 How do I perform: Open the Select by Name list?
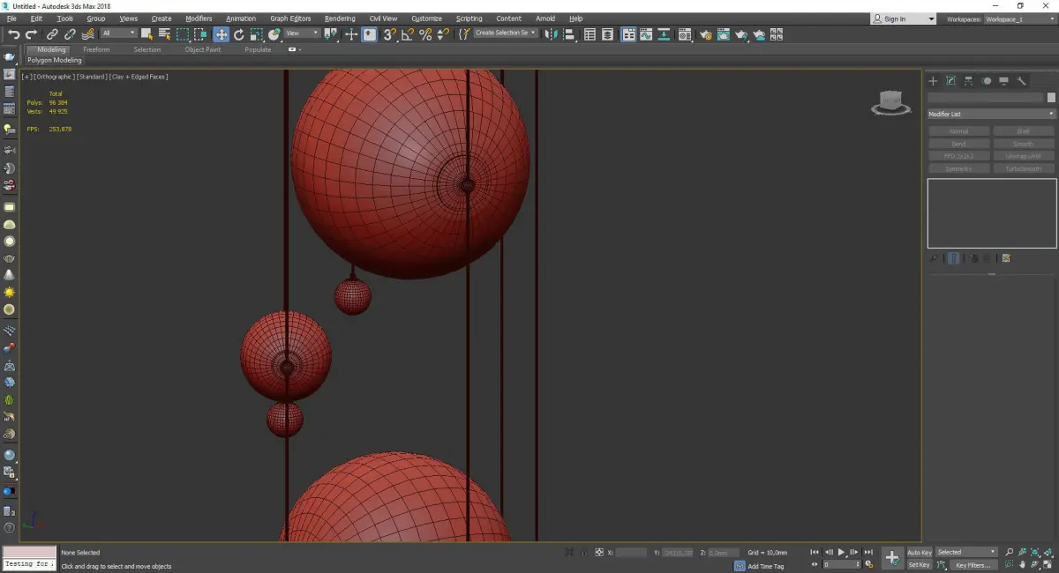(164, 34)
